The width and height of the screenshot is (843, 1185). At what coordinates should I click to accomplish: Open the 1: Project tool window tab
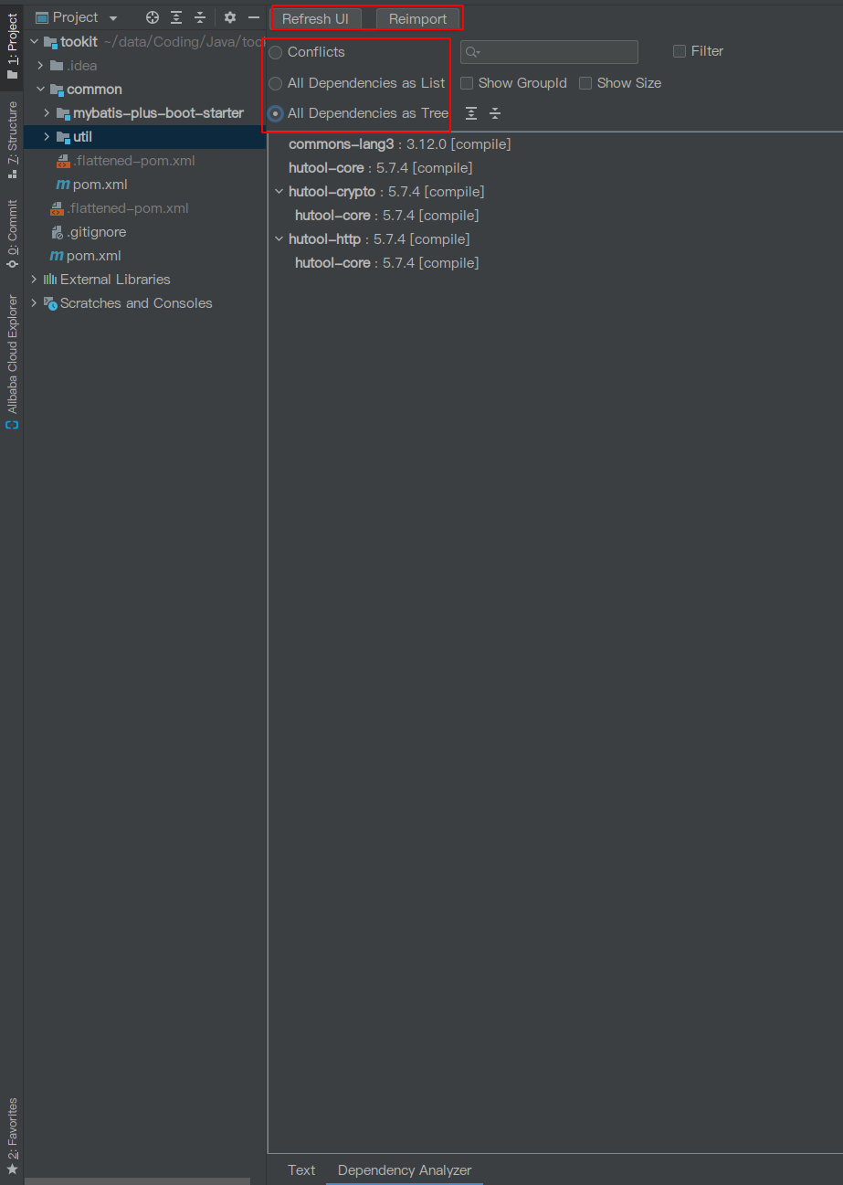[x=12, y=46]
